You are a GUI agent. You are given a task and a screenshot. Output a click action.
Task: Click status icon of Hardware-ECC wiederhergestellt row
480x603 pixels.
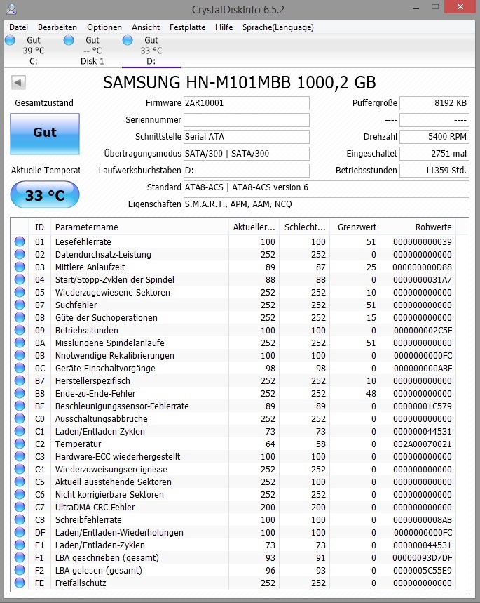[20, 456]
